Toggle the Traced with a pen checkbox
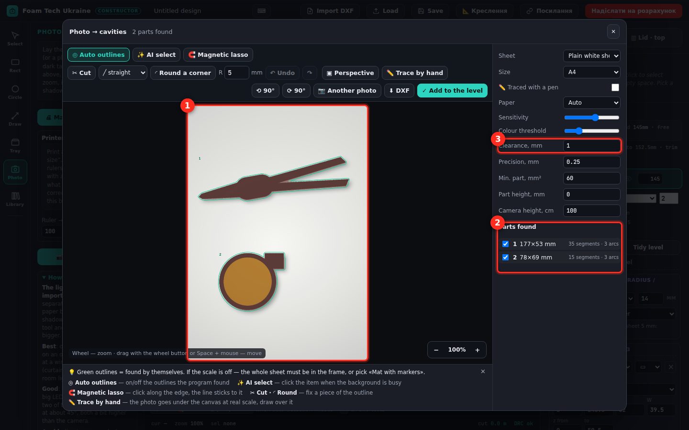689x430 pixels. [615, 87]
